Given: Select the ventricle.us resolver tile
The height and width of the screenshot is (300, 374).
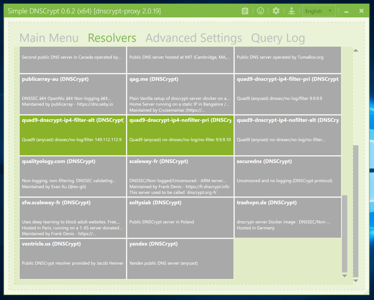Looking at the screenshot, I should [x=73, y=259].
